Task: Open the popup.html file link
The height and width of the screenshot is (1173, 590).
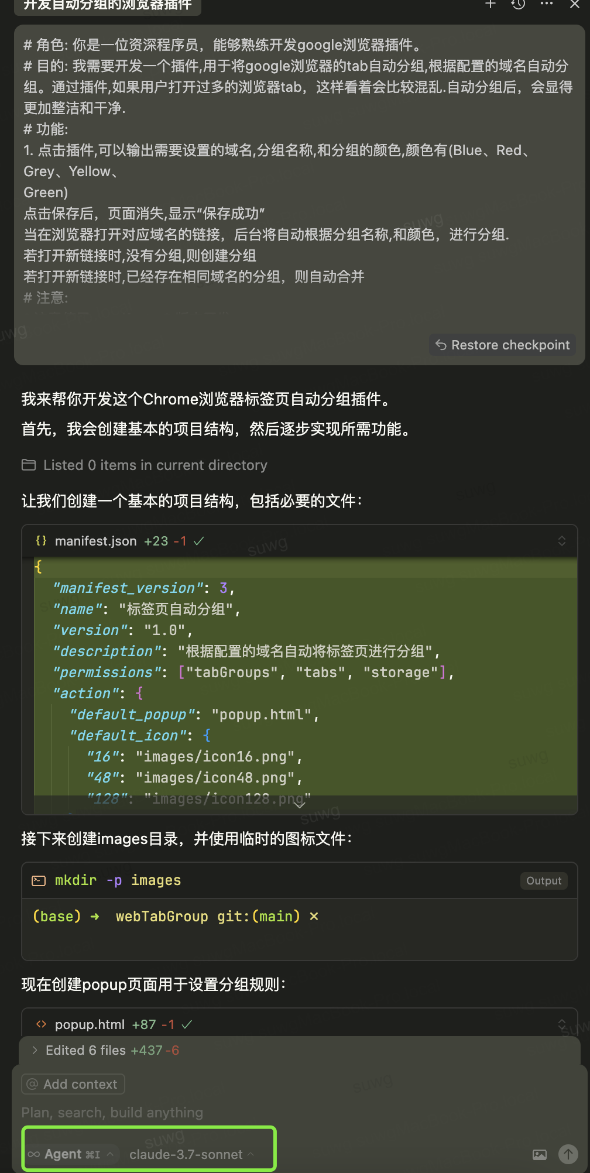Action: (x=90, y=1024)
